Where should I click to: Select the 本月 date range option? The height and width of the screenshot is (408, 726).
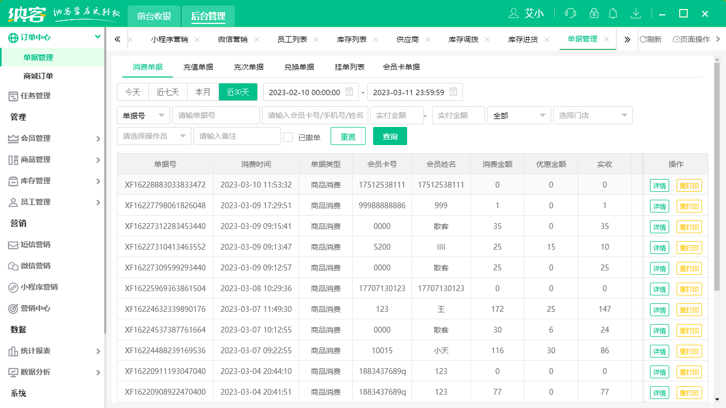coord(203,92)
